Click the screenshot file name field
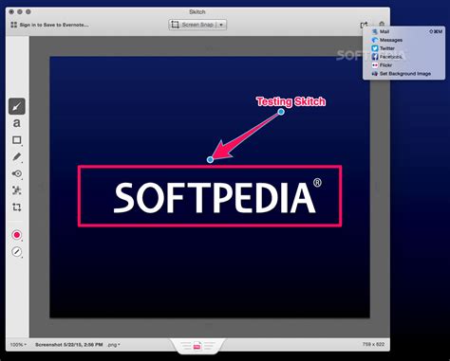Viewport: 450px width, 361px height. (x=69, y=345)
